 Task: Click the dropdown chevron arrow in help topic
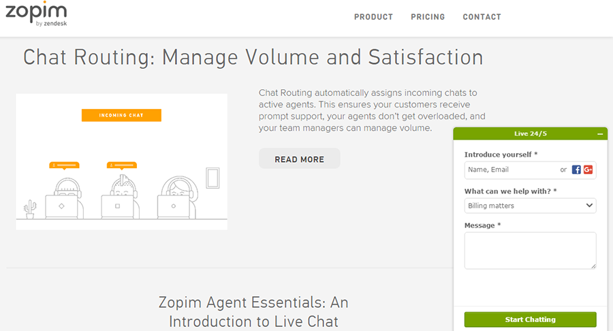click(589, 206)
